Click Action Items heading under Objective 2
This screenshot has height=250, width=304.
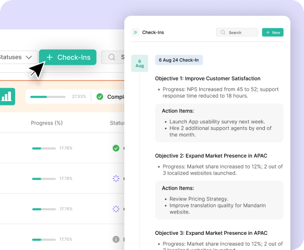[178, 188]
